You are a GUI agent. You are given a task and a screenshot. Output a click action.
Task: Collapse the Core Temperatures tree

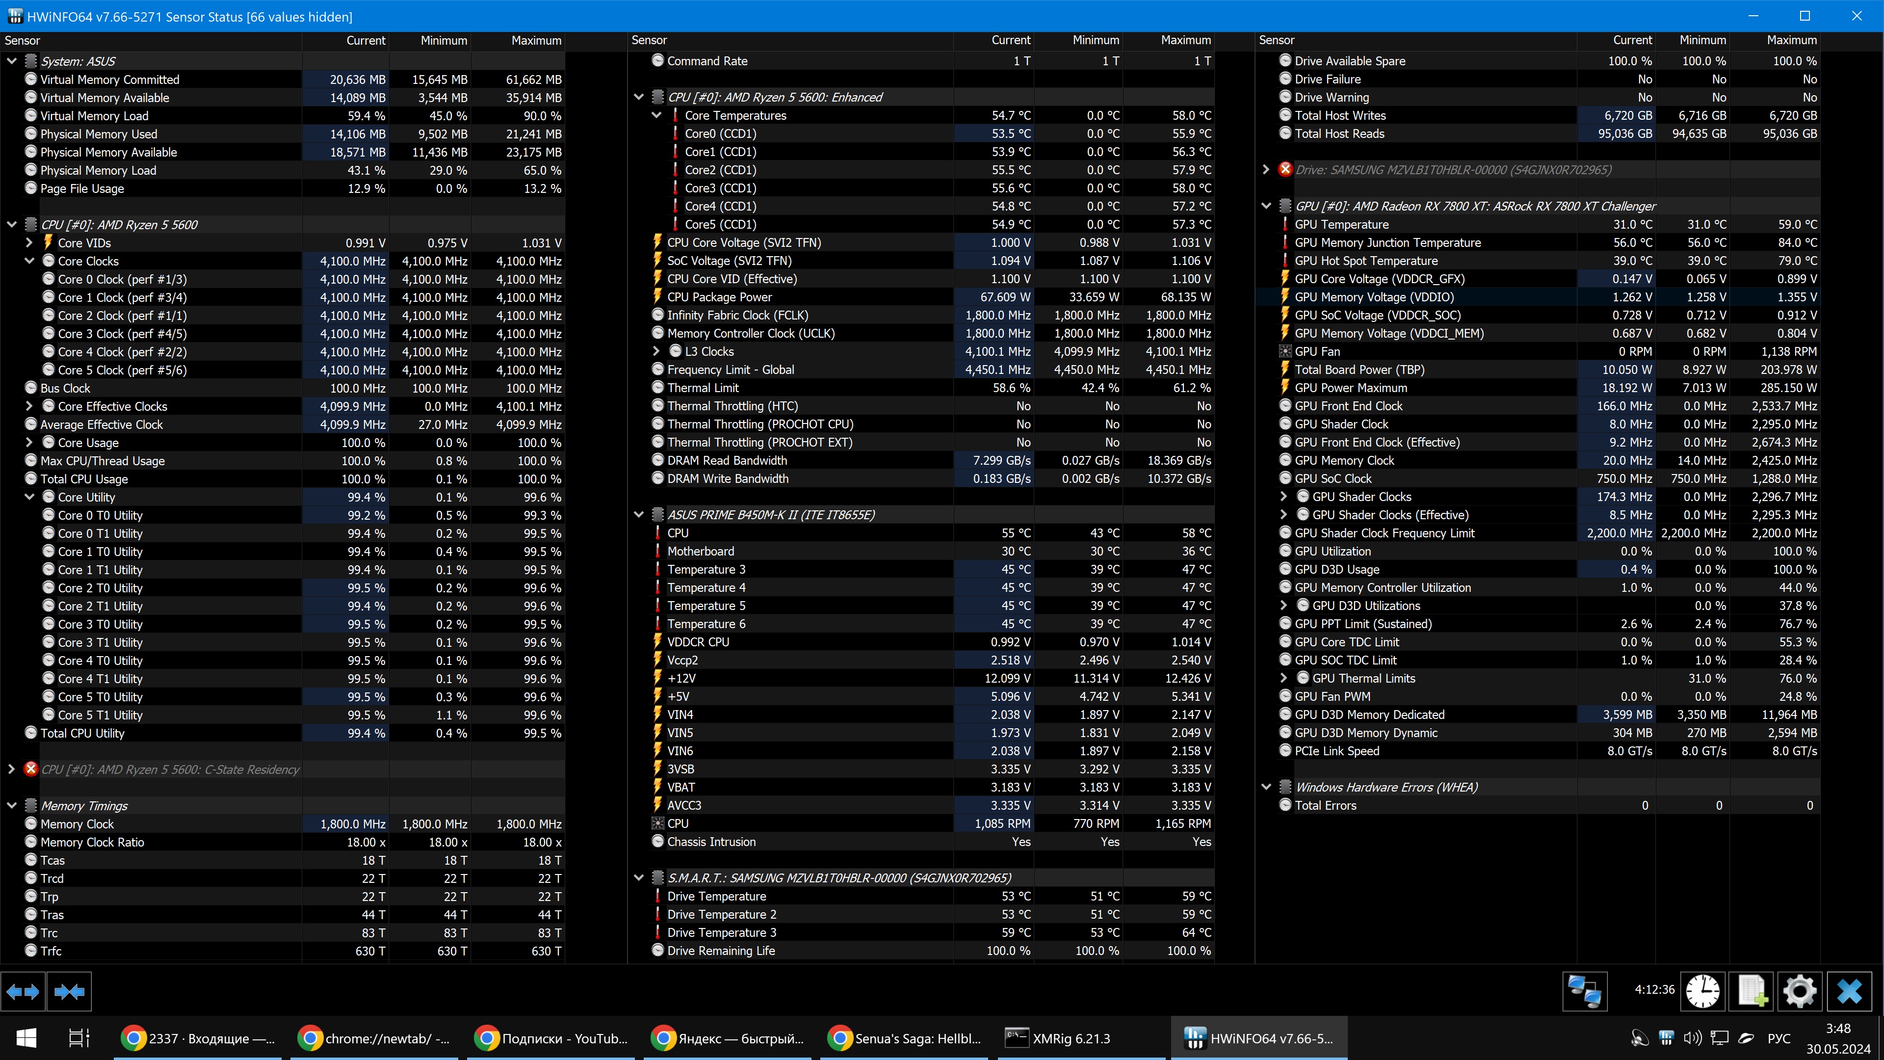pos(656,116)
